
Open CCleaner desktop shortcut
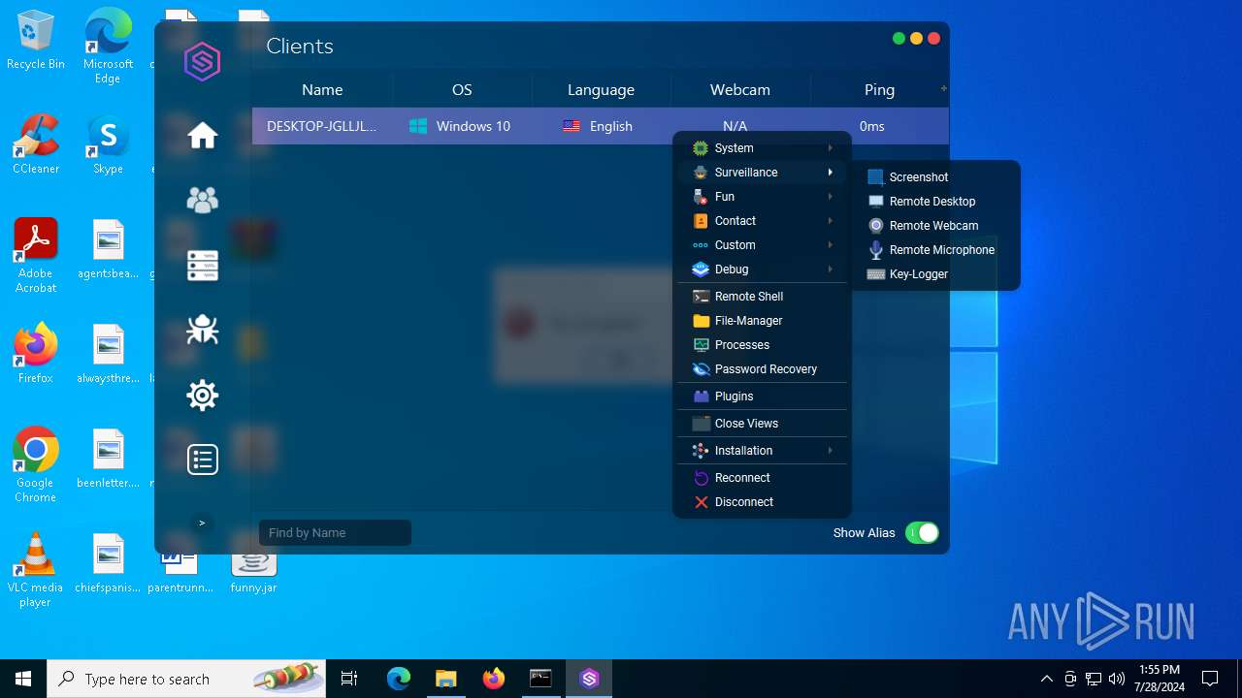coord(36,144)
